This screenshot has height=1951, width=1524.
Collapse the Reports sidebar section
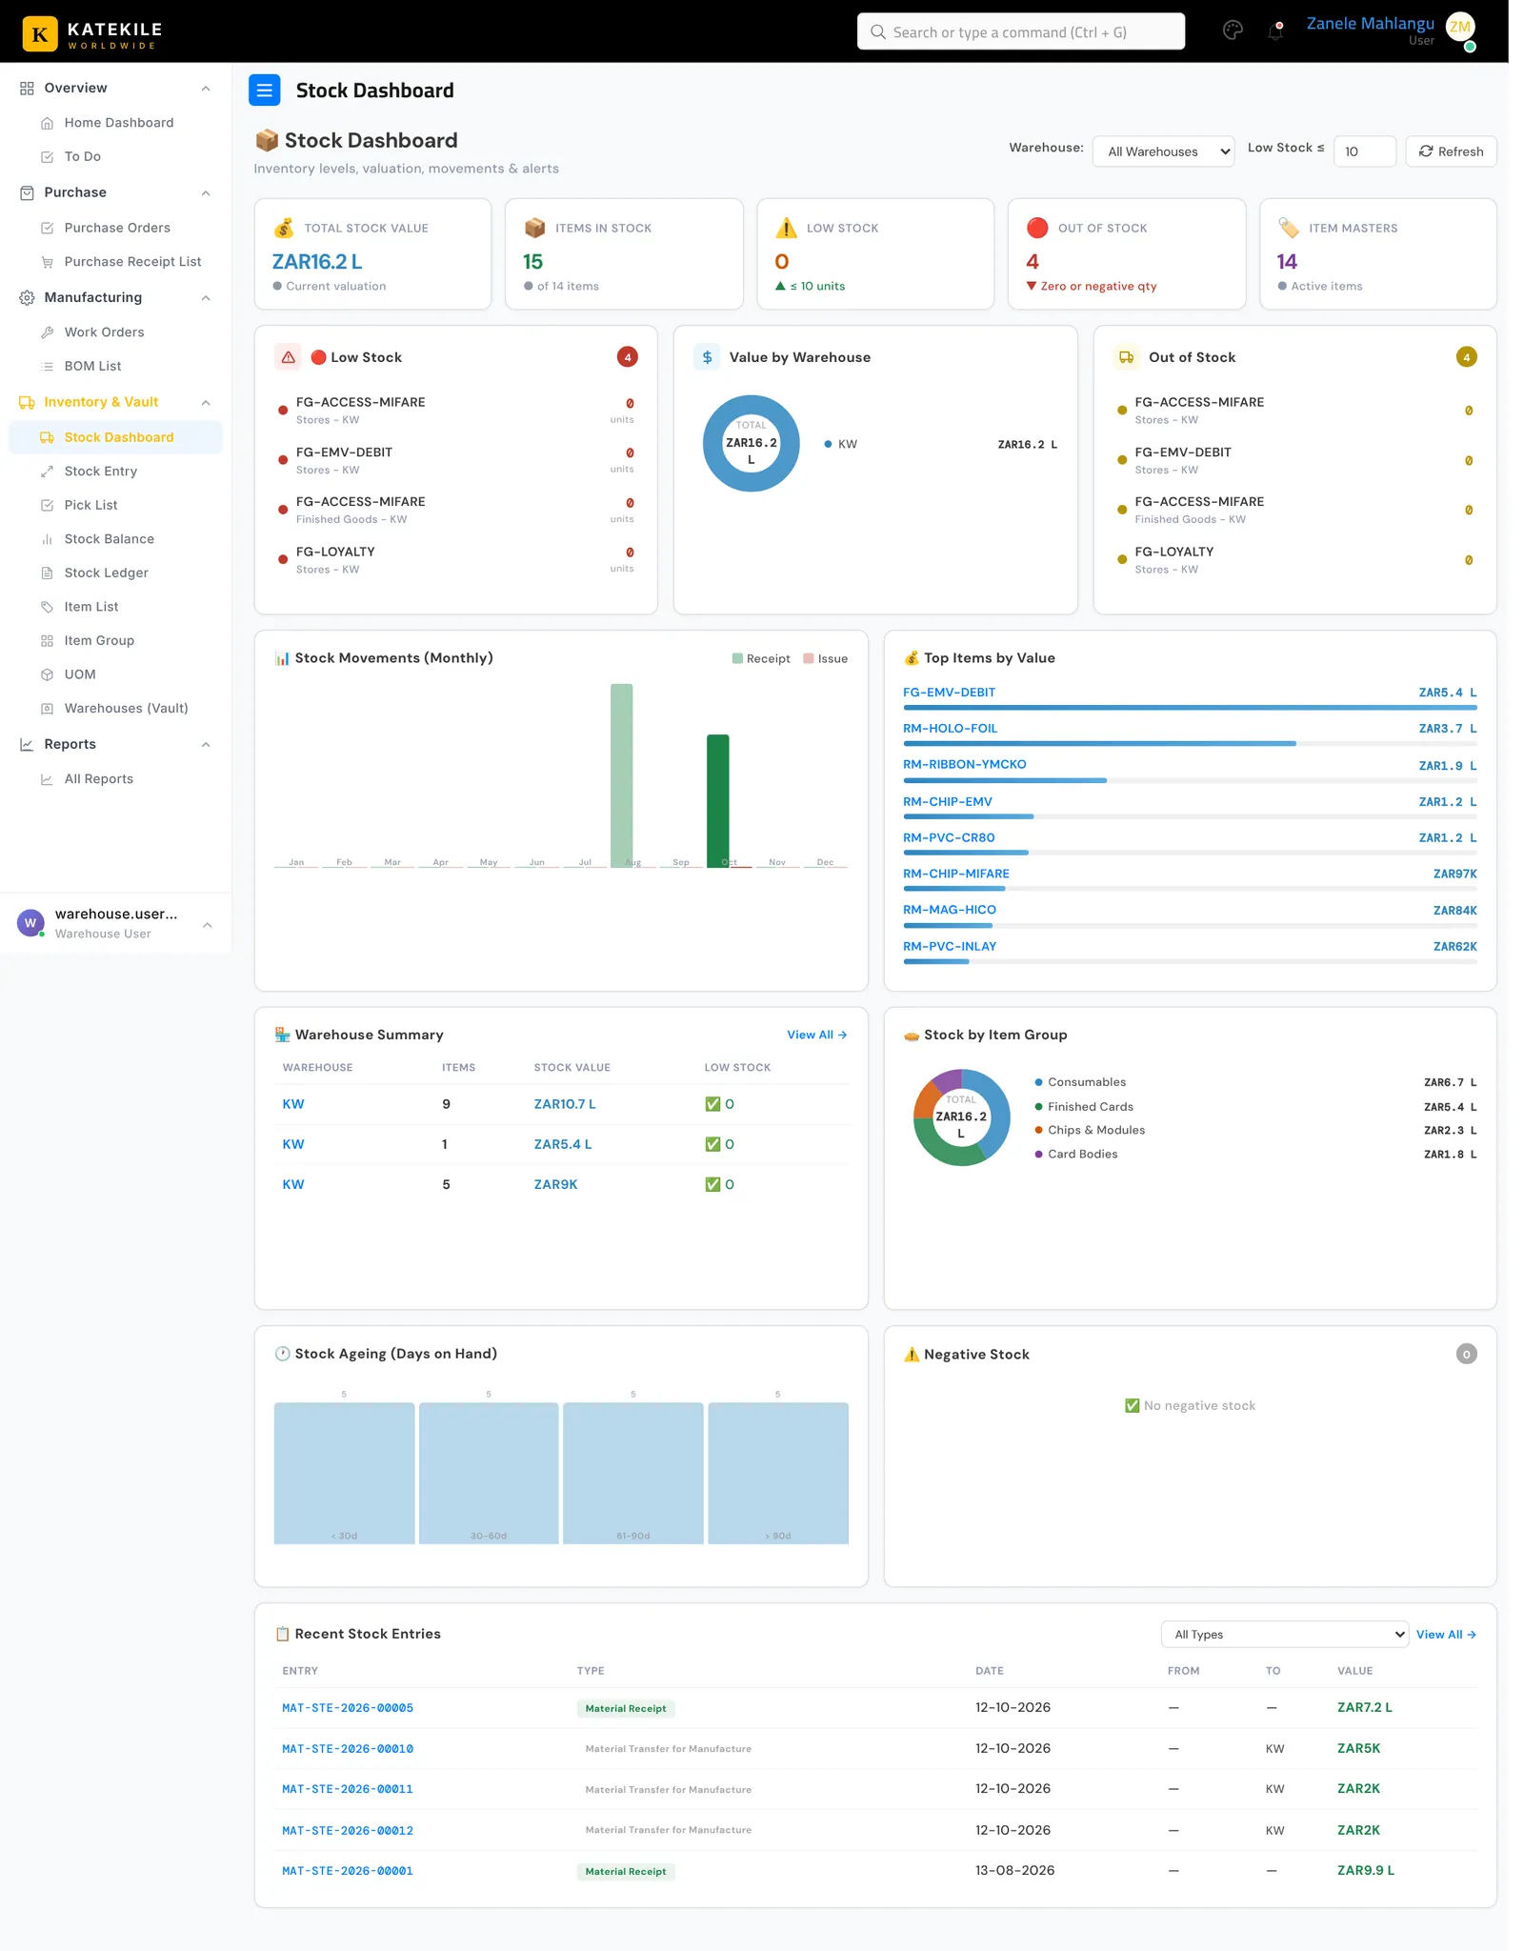tap(206, 745)
